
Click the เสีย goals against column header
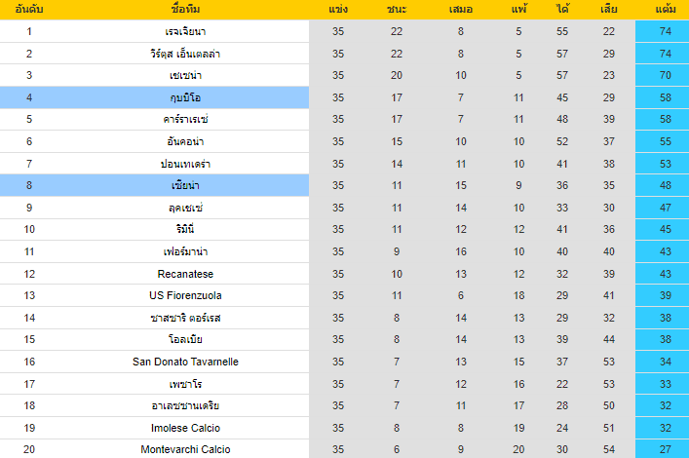(608, 10)
